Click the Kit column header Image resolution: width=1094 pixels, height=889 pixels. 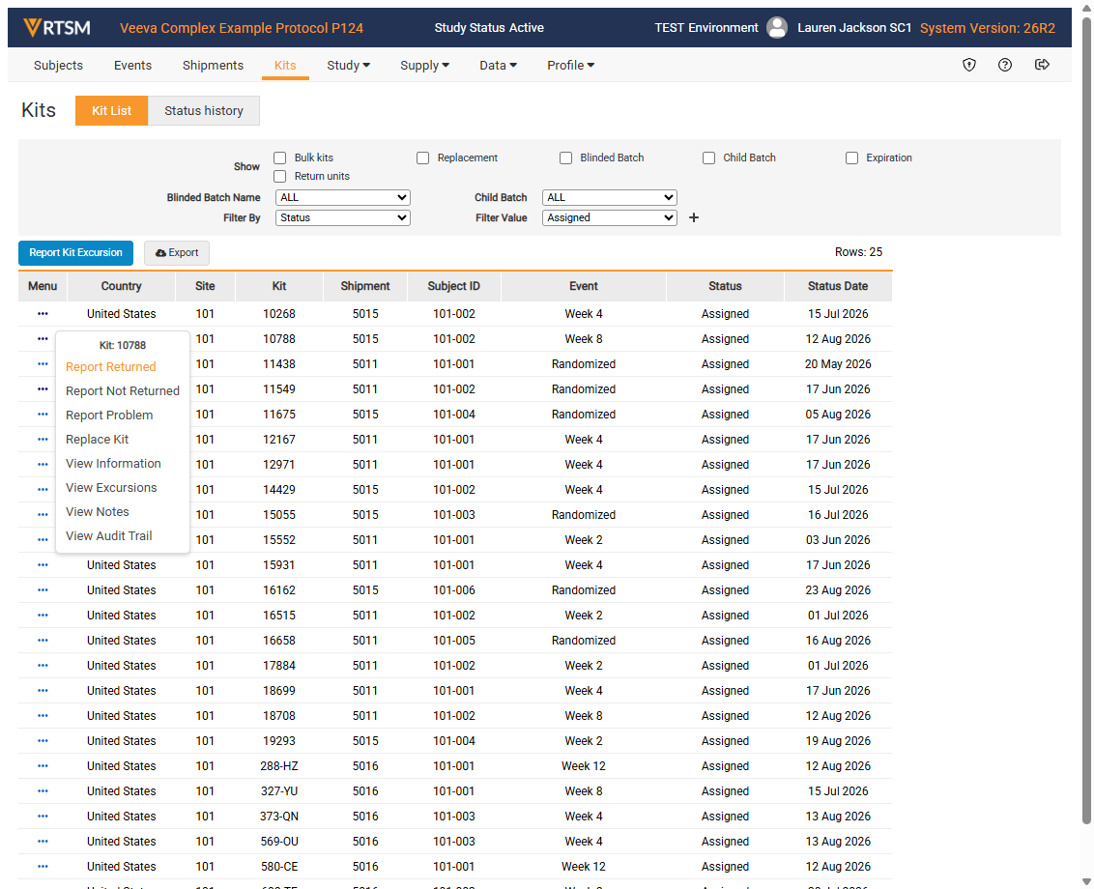[x=279, y=286]
